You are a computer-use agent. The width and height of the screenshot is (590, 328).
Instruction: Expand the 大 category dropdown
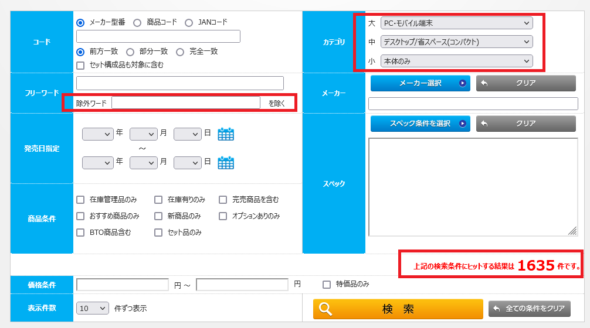456,23
